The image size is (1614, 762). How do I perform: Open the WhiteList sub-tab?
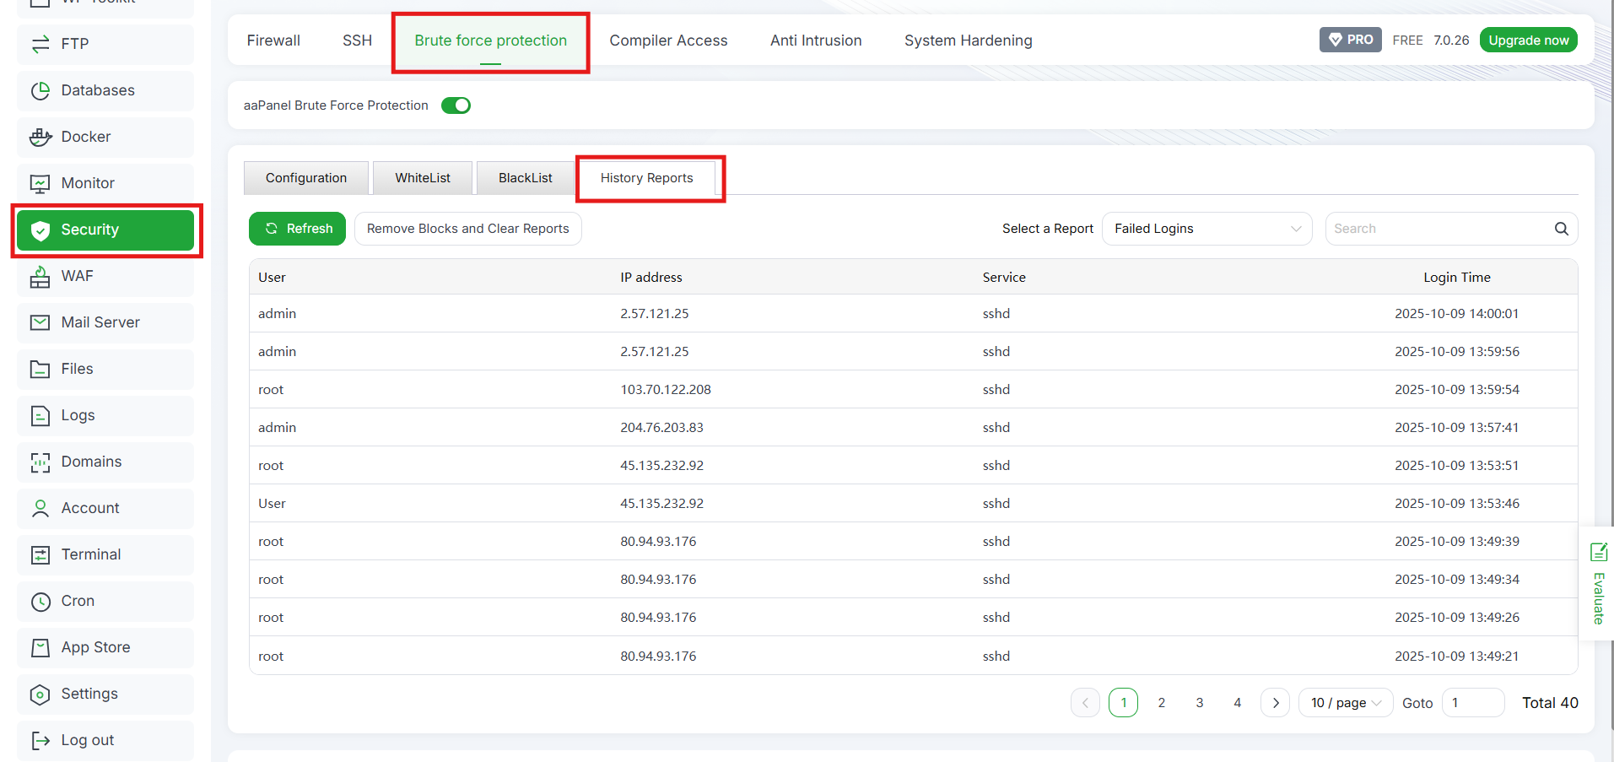pos(423,178)
